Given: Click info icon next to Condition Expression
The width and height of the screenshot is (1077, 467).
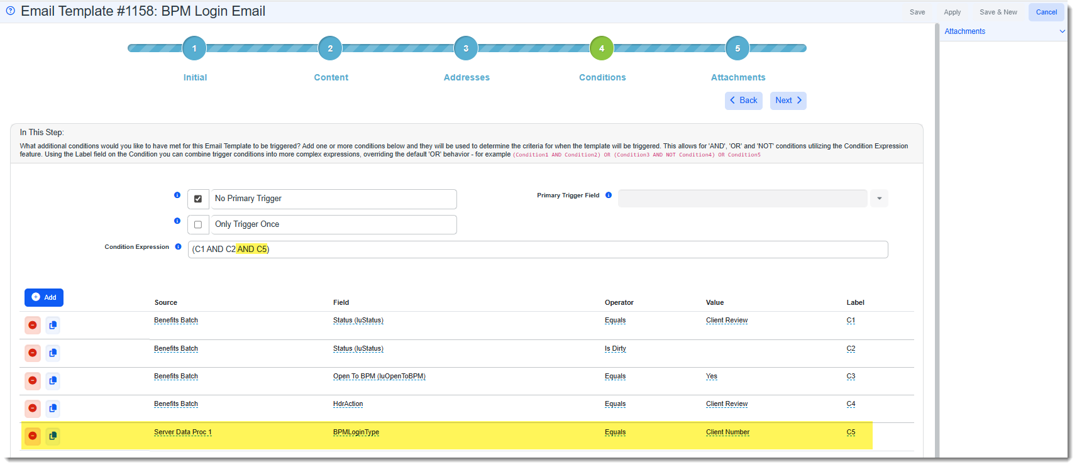Looking at the screenshot, I should pyautogui.click(x=178, y=247).
